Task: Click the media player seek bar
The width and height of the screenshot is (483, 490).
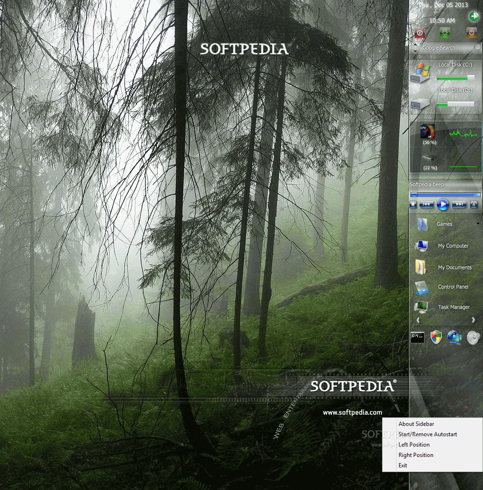Action: tap(445, 195)
